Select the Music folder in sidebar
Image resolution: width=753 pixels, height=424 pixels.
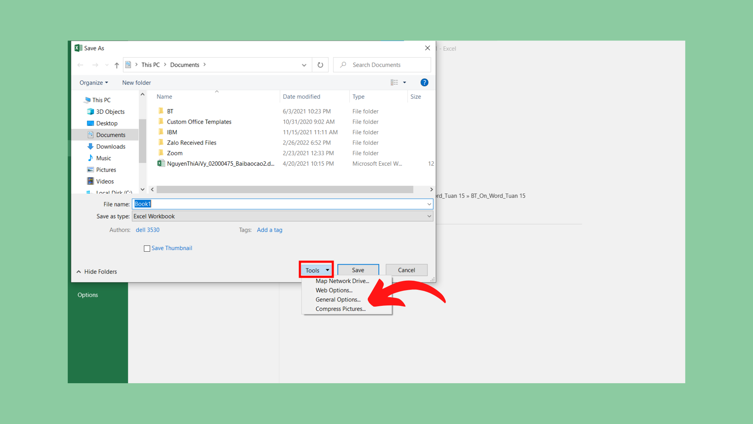click(x=104, y=158)
